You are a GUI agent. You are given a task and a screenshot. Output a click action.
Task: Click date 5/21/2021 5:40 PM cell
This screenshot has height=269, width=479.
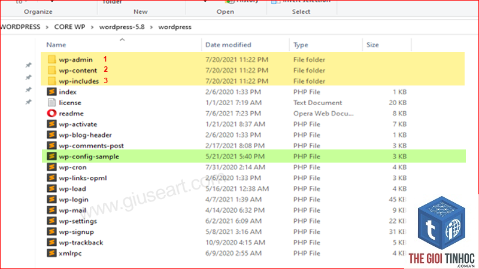(235, 157)
